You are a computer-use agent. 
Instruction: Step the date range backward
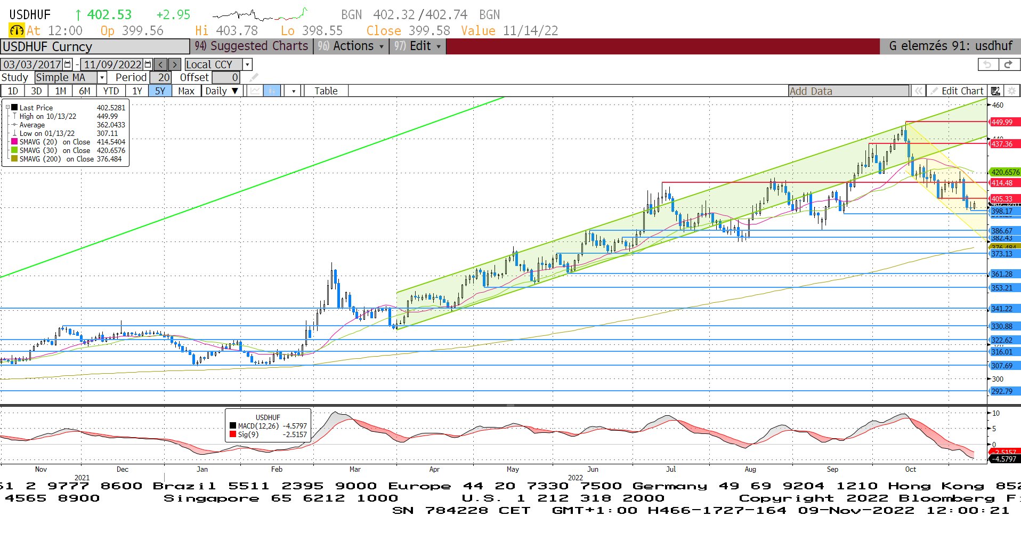coord(161,65)
